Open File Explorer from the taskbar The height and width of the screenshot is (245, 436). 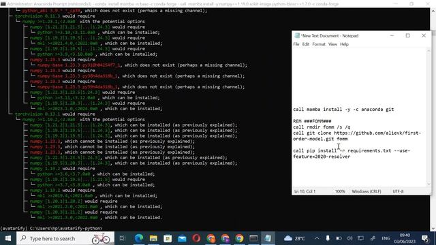153,238
